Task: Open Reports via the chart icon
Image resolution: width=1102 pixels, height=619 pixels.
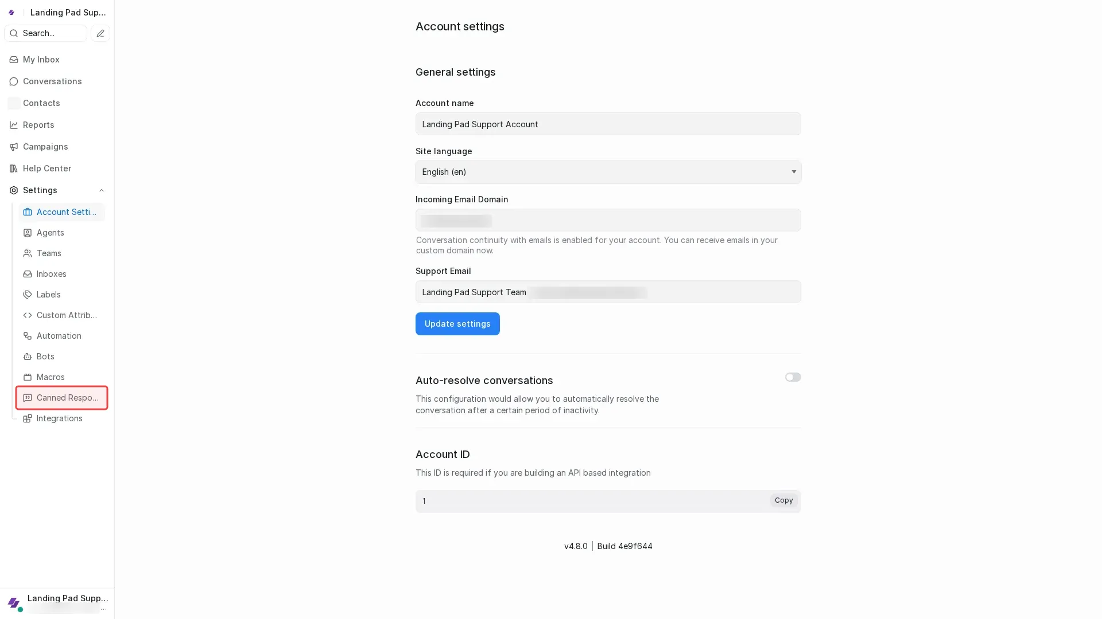Action: tap(14, 125)
